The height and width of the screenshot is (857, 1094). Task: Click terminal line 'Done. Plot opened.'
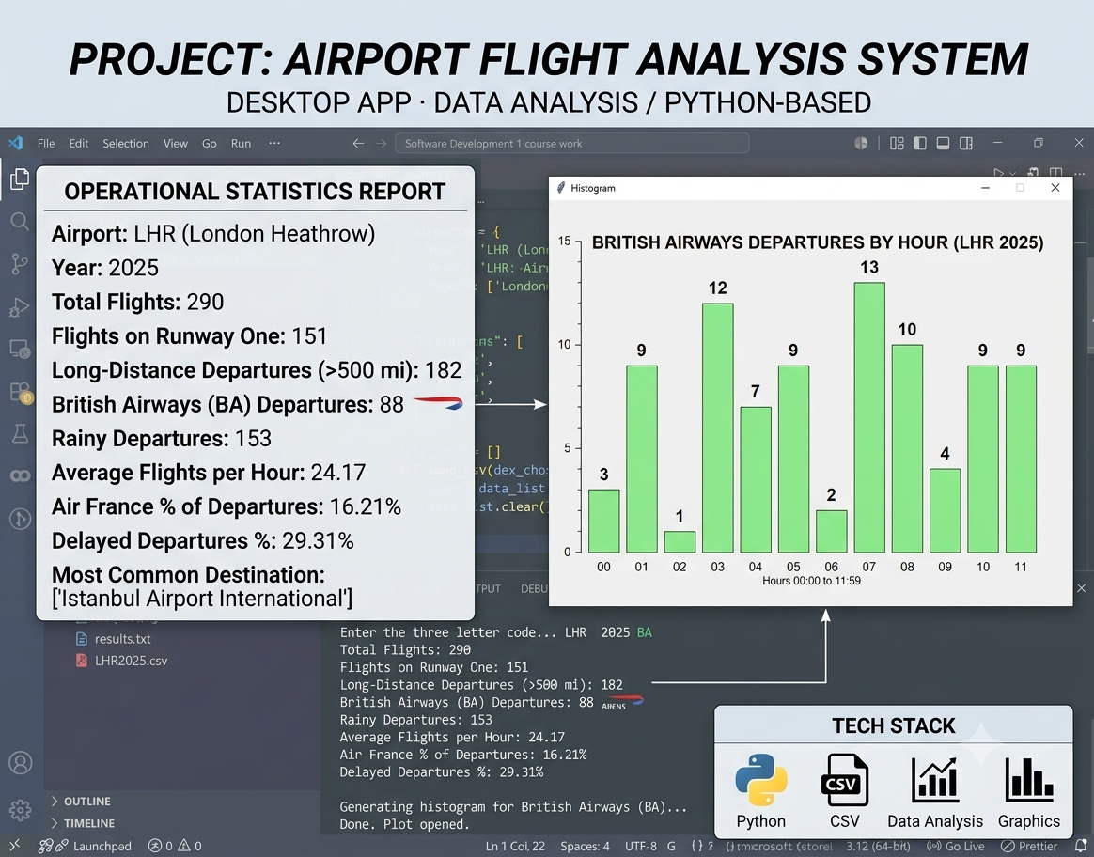[x=405, y=824]
